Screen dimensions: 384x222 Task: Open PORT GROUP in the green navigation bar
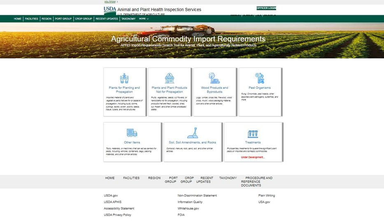[x=63, y=19]
